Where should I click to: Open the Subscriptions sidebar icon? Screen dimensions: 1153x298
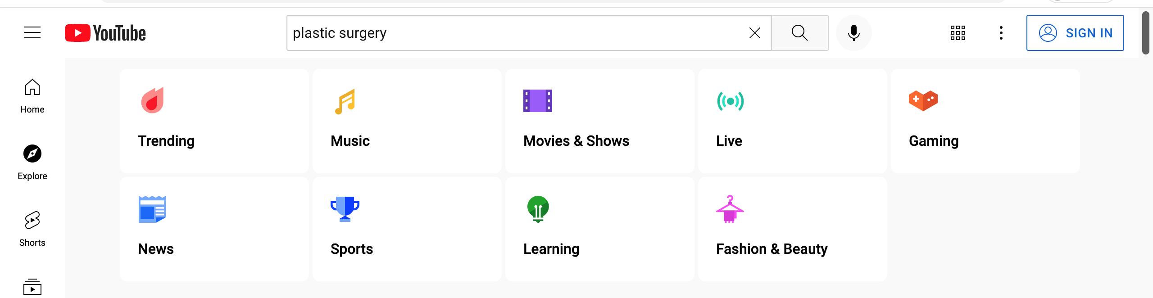point(32,287)
